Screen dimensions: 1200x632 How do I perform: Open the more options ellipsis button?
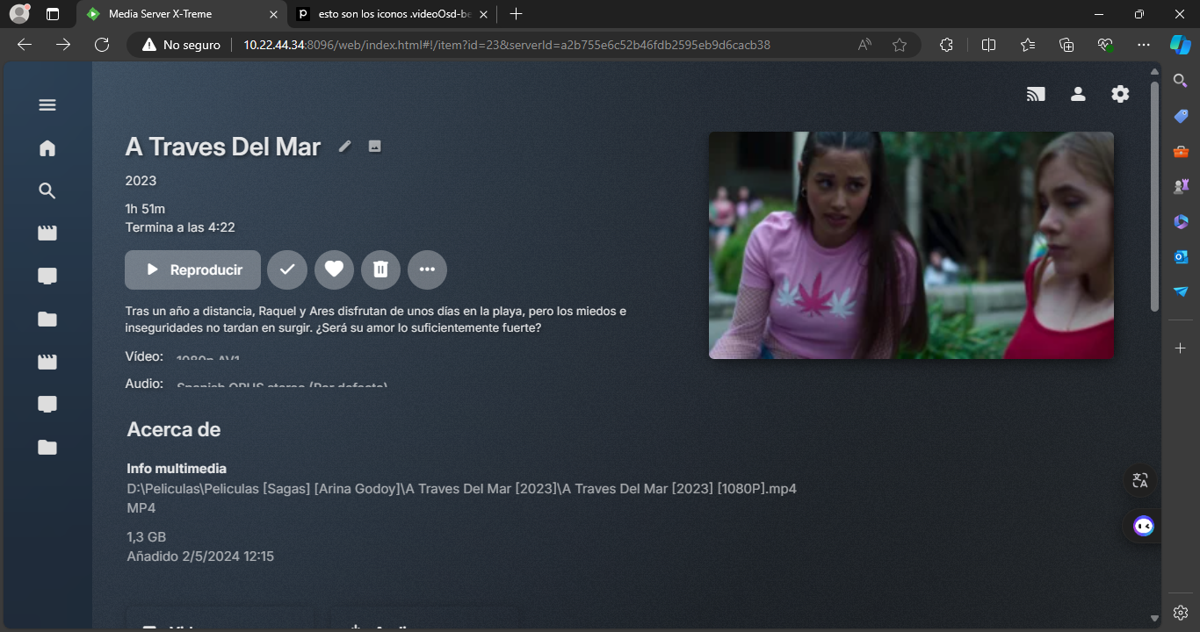427,269
